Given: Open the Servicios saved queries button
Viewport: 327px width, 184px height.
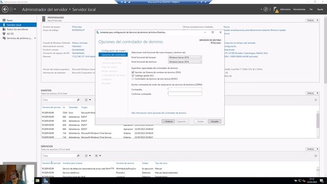Looking at the screenshot, I should pos(98,155).
